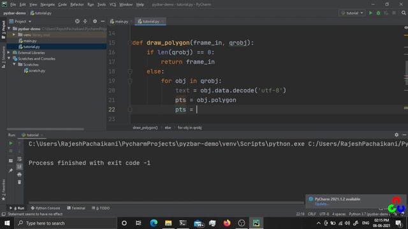Toggle the Favorites side tool window
This screenshot has height=229, width=408.
3,190
